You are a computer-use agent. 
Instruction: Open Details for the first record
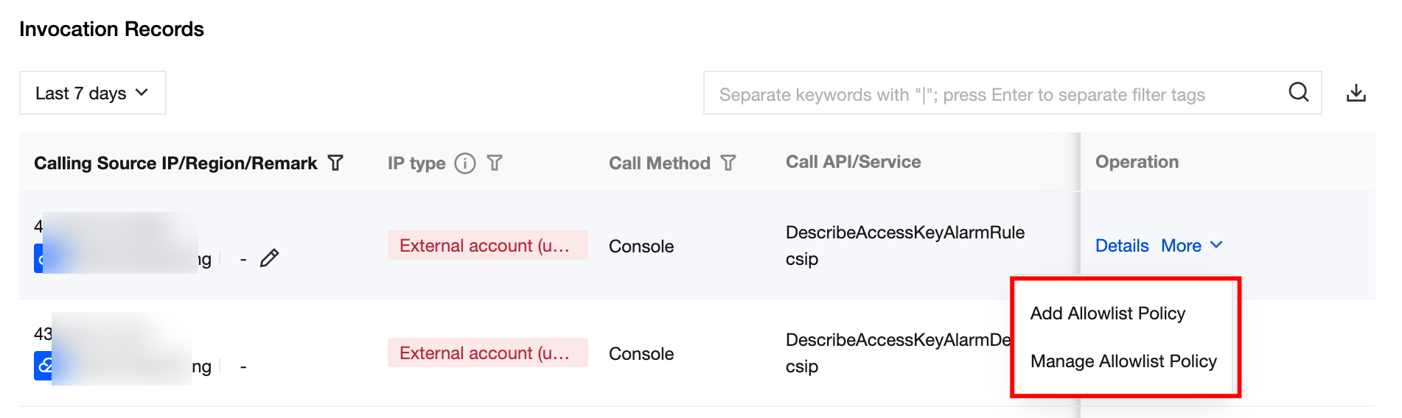[1121, 246]
